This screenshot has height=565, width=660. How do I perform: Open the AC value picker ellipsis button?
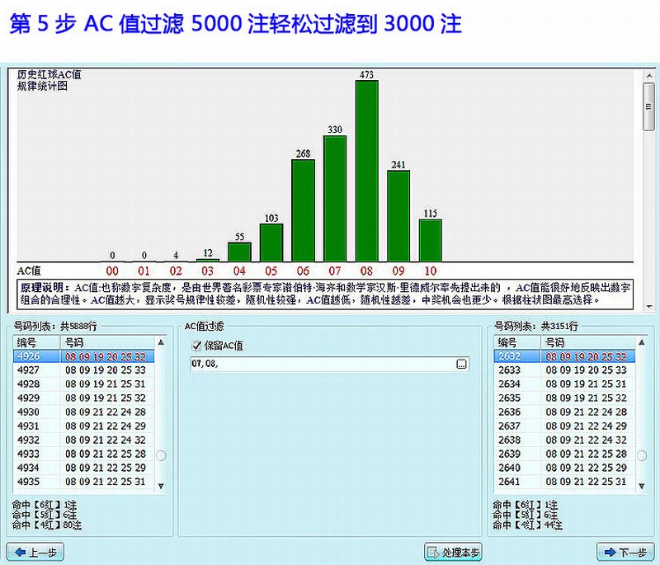462,364
